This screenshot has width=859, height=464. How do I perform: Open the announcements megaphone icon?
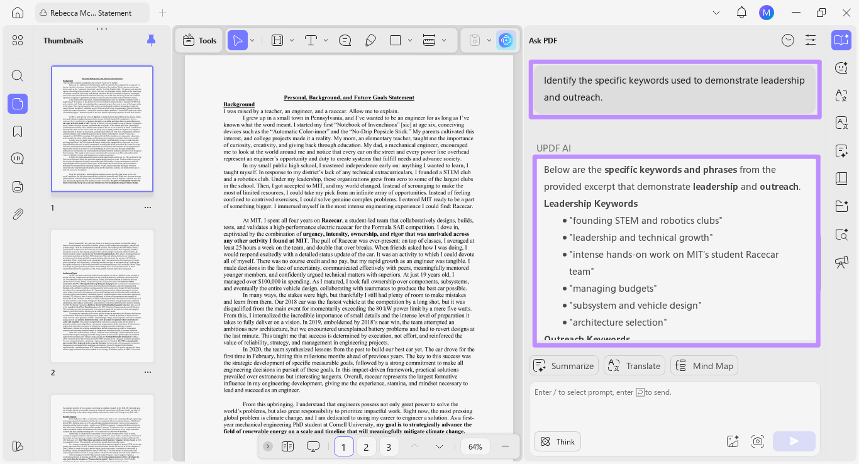(841, 262)
